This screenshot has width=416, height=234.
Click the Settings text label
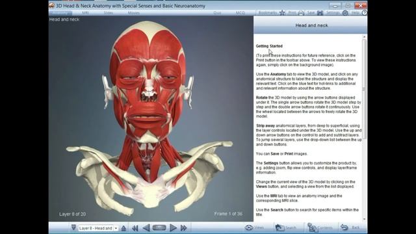click(x=333, y=13)
